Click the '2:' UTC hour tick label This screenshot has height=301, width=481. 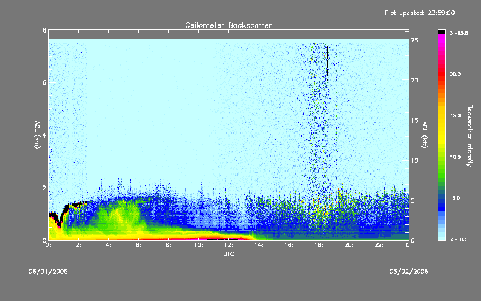tap(79, 245)
